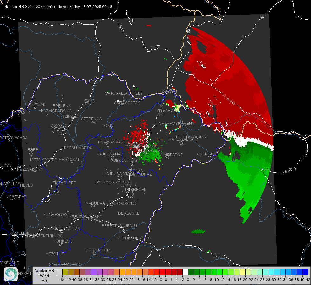Click the BIHARKERESZTES label
The height and width of the screenshot is (285, 311).
[133, 238]
